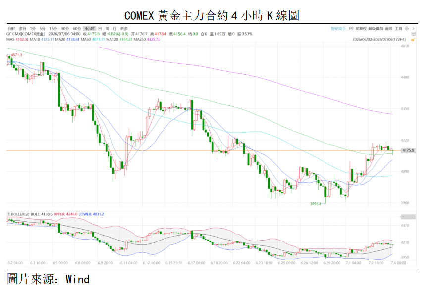Select the 15分 period tab
Image resolution: width=436 pixels, height=289 pixels.
pyautogui.click(x=53, y=29)
